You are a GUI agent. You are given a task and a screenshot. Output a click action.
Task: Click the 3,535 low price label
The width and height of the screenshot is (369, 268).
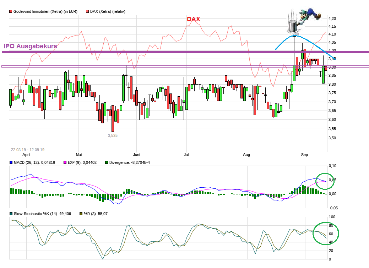tap(113, 135)
